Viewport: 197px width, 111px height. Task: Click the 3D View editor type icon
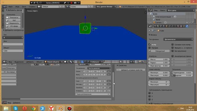(x=5, y=62)
